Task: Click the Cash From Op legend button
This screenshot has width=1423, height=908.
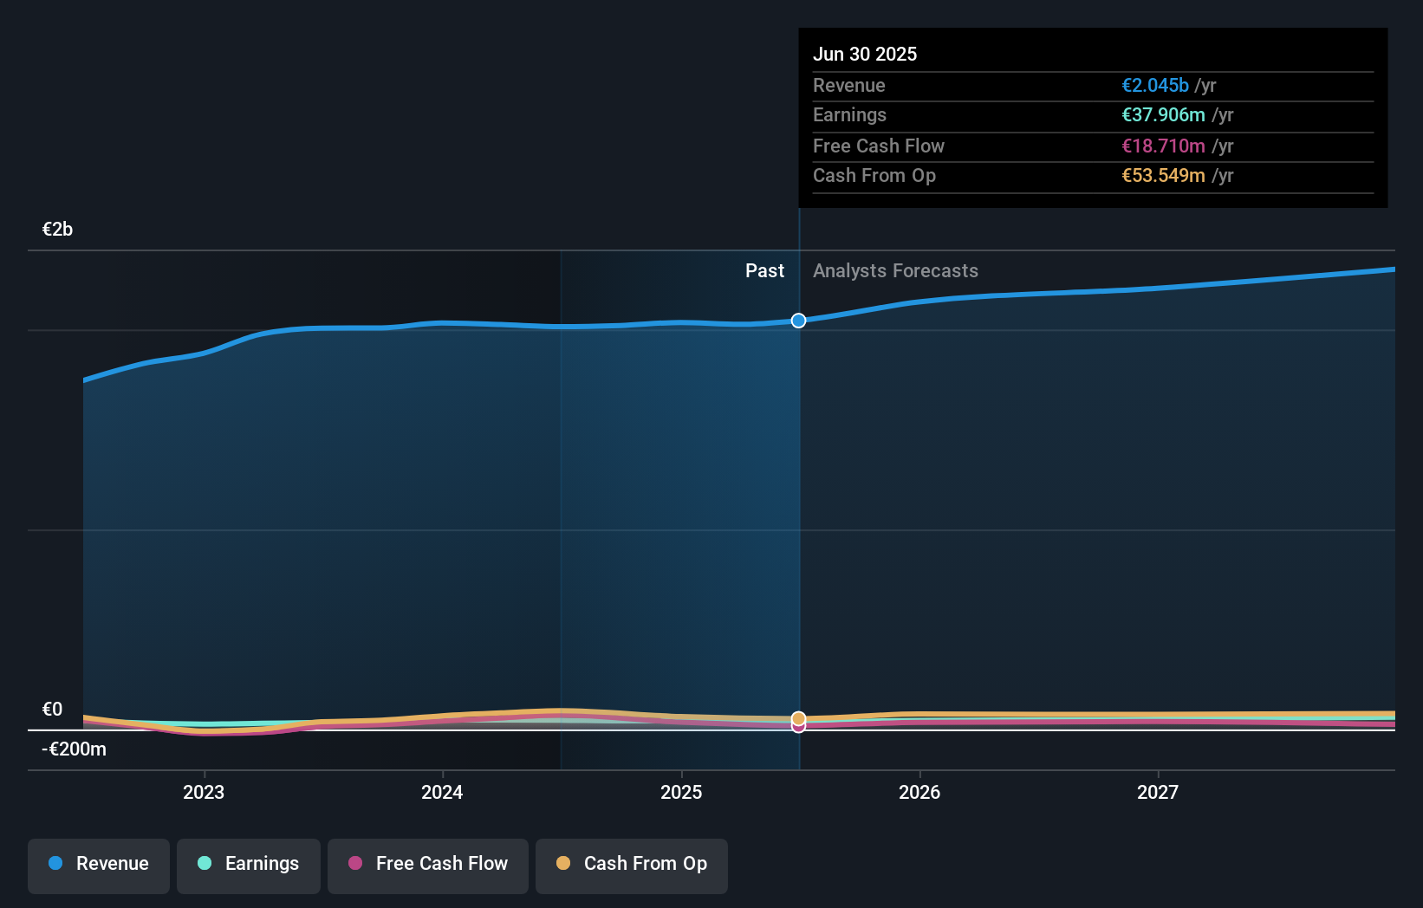Action: point(632,866)
